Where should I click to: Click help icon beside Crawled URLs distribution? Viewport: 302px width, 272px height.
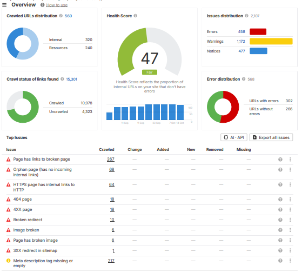(61, 16)
